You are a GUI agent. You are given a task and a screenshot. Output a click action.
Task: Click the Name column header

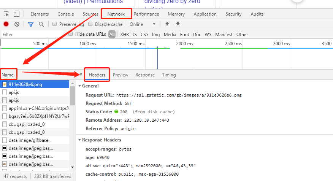[x=8, y=75]
